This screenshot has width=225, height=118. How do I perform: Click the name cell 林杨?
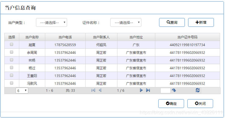[x=32, y=60]
